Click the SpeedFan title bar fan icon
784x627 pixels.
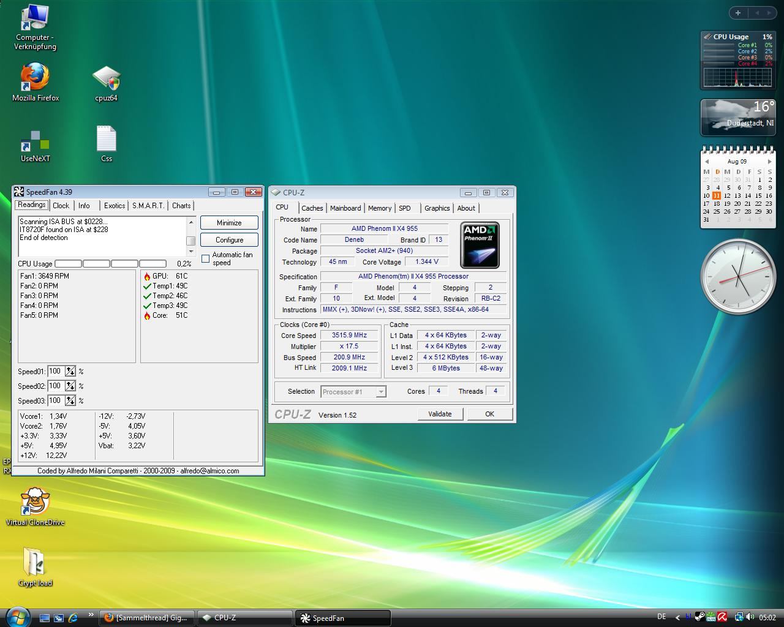coord(19,192)
